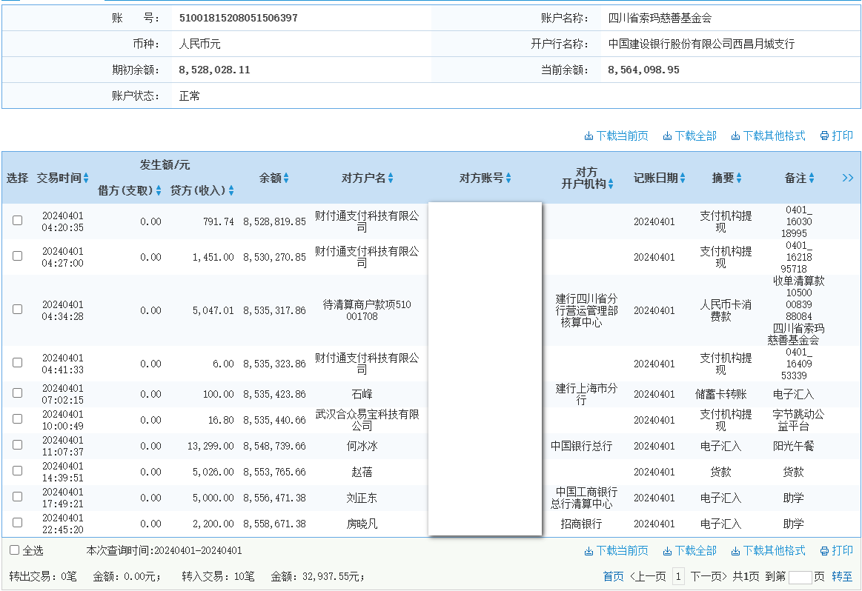Click 选择 column header
Image resolution: width=862 pixels, height=591 pixels.
[18, 178]
